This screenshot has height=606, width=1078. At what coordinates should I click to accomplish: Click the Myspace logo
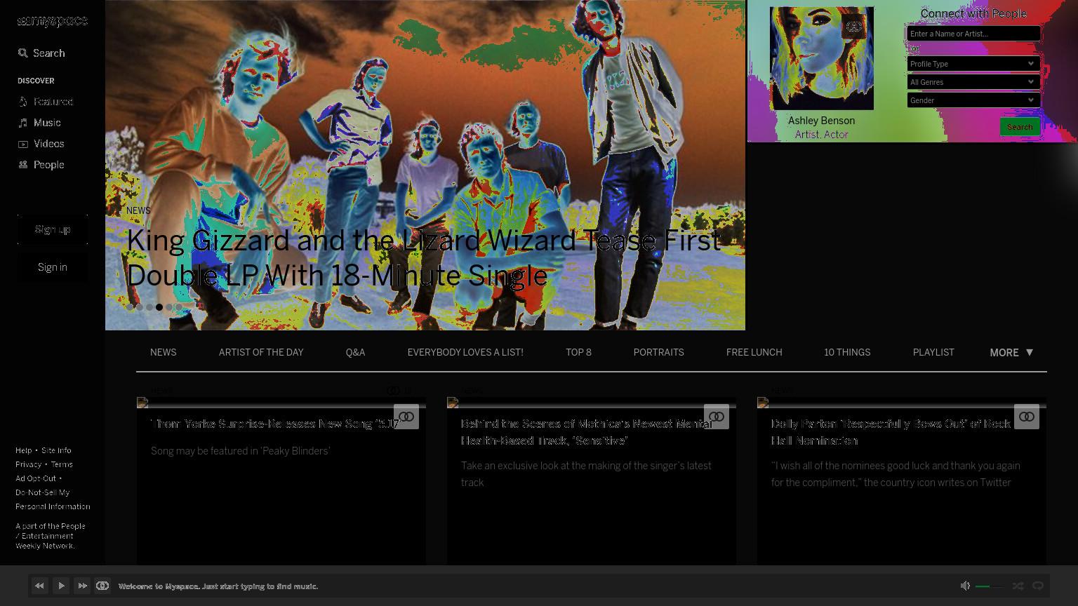[x=53, y=21]
